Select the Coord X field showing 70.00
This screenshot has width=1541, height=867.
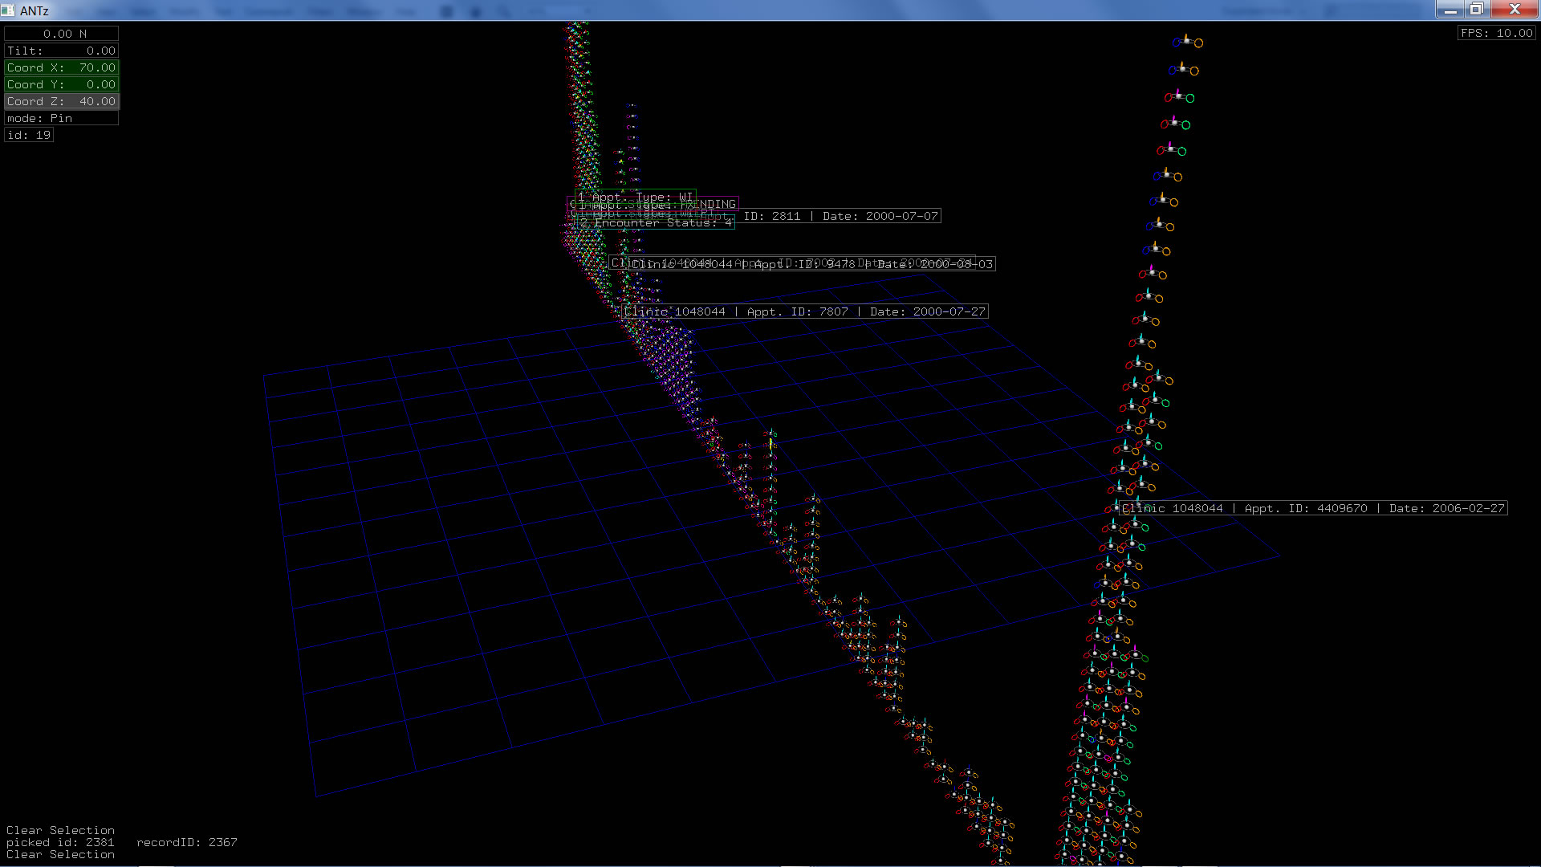coord(62,67)
